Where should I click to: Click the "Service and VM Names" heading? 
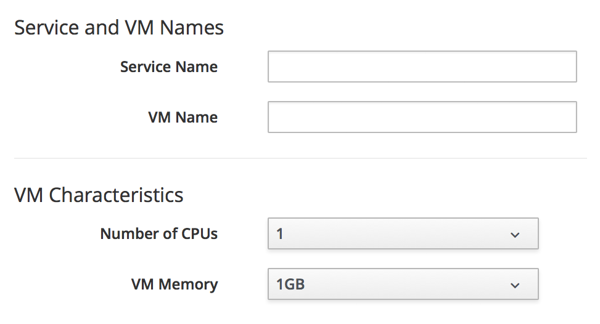118,28
